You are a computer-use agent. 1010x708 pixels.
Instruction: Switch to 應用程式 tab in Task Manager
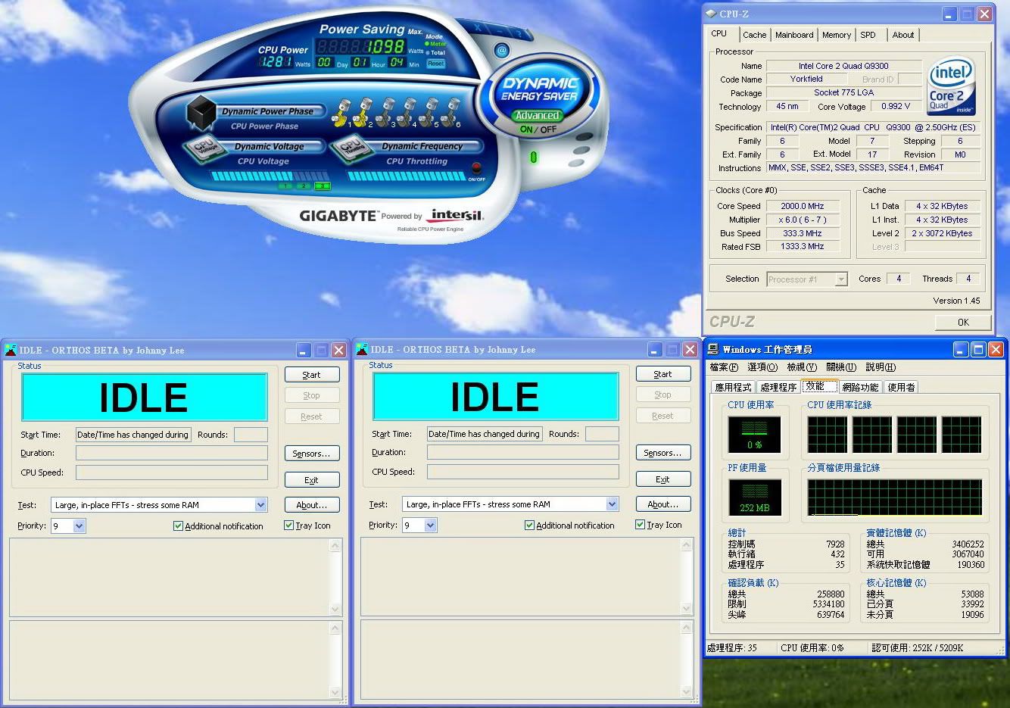[734, 387]
